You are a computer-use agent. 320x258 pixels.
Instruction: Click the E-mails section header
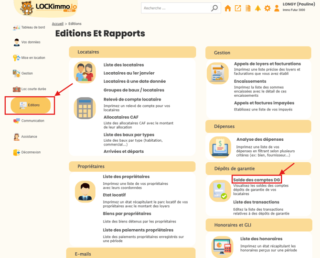pyautogui.click(x=131, y=253)
